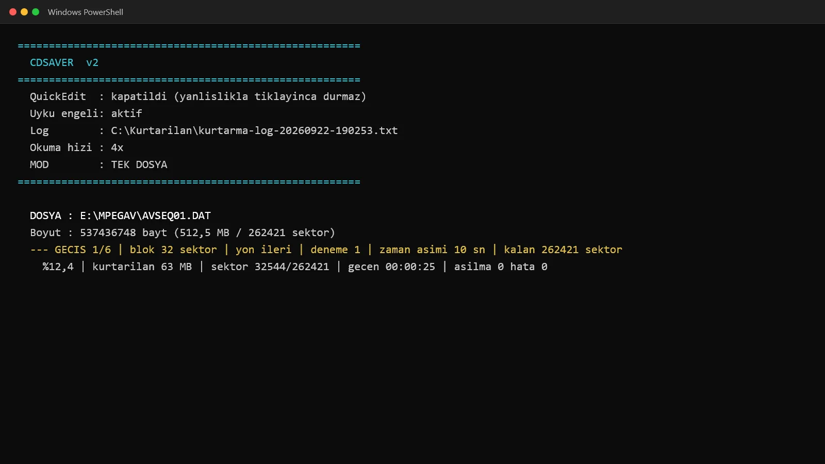Click the red close window button
The width and height of the screenshot is (825, 464).
(x=13, y=12)
